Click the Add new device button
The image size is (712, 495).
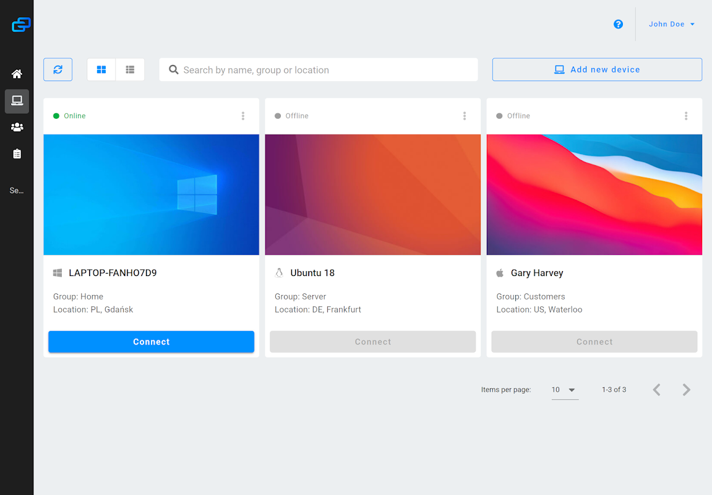point(597,69)
